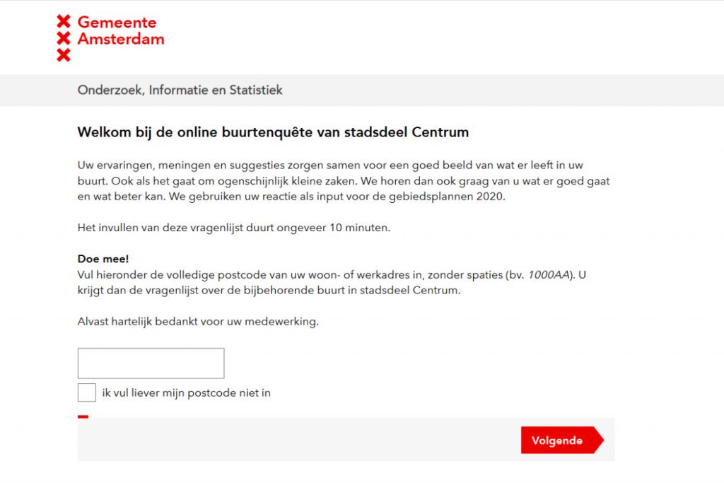The image size is (724, 483).
Task: Select 'Onderzoek, Informatie en Statistiek' header text
Action: 180,90
